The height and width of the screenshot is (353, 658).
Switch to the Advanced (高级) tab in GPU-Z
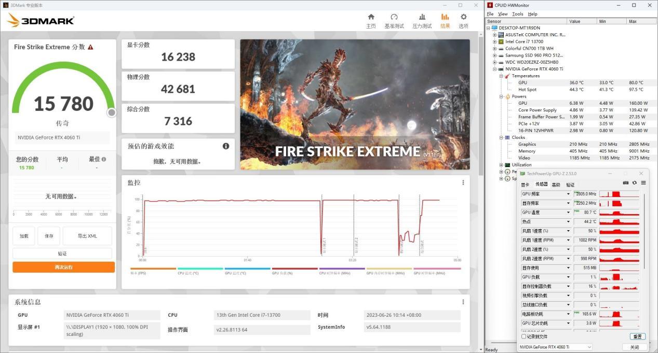556,185
